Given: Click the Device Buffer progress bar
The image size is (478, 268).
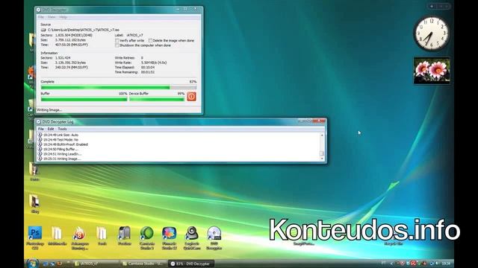Looking at the screenshot, I should 157,99.
